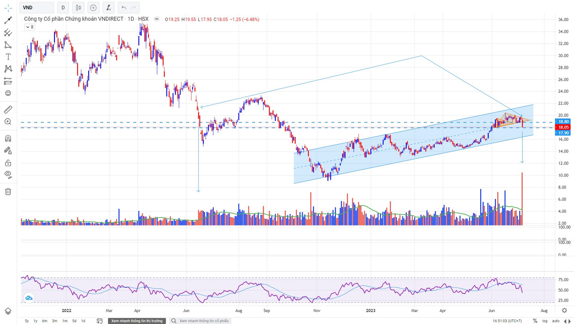Click the undo arrow
The height and width of the screenshot is (324, 576).
[124, 8]
